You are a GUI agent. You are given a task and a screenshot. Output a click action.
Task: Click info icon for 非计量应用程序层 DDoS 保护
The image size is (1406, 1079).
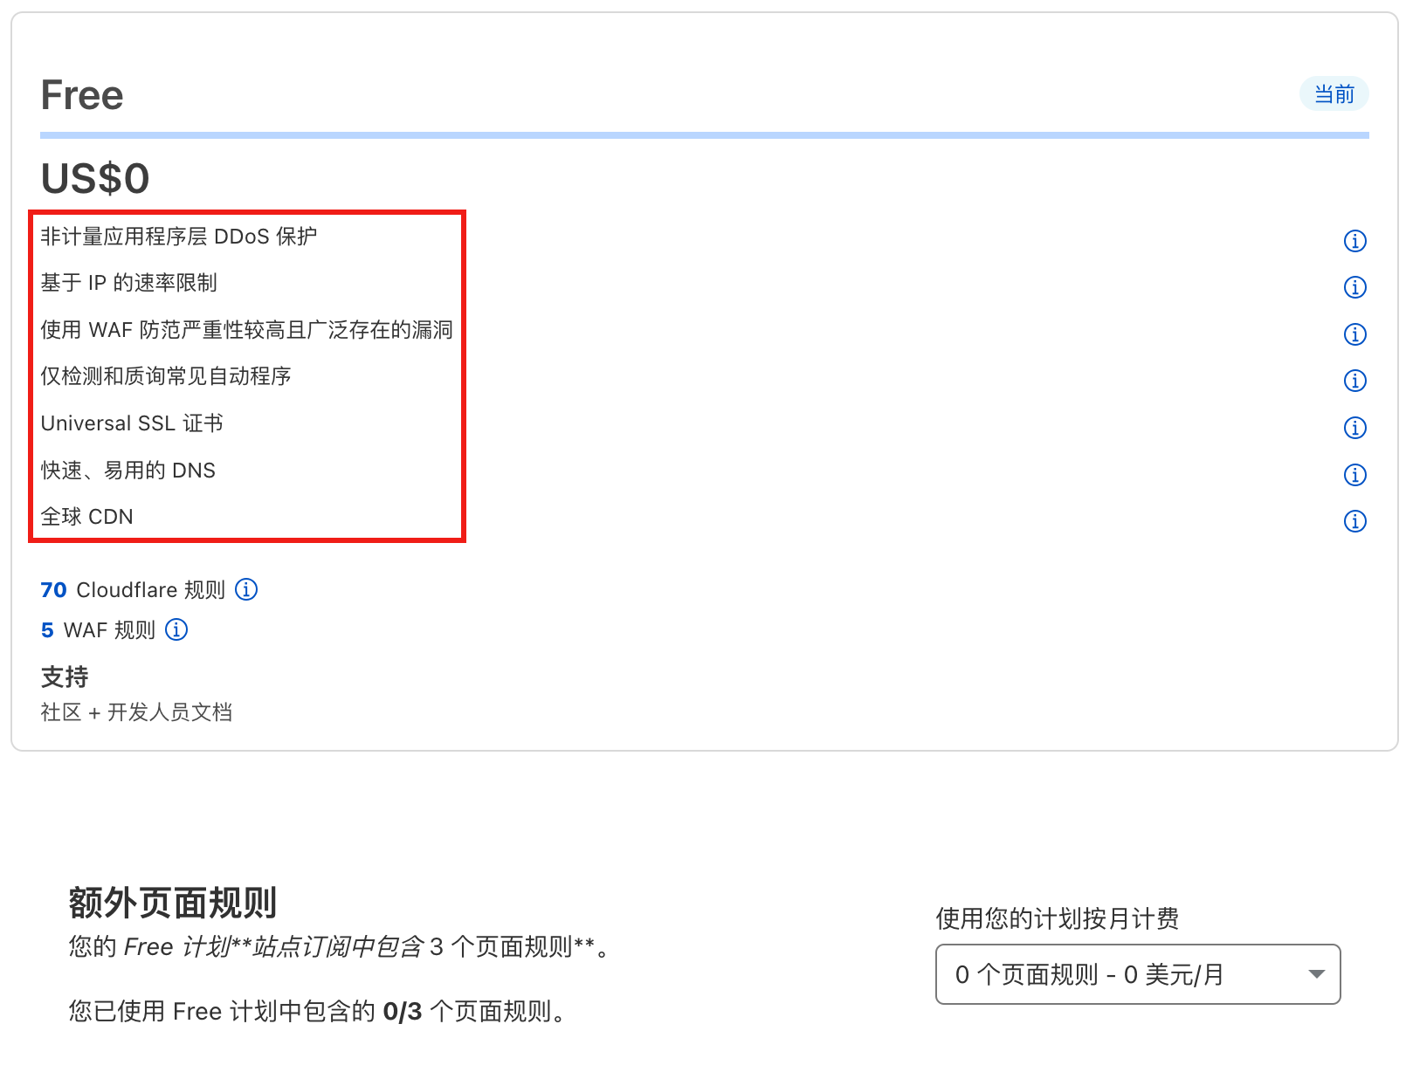click(1354, 241)
